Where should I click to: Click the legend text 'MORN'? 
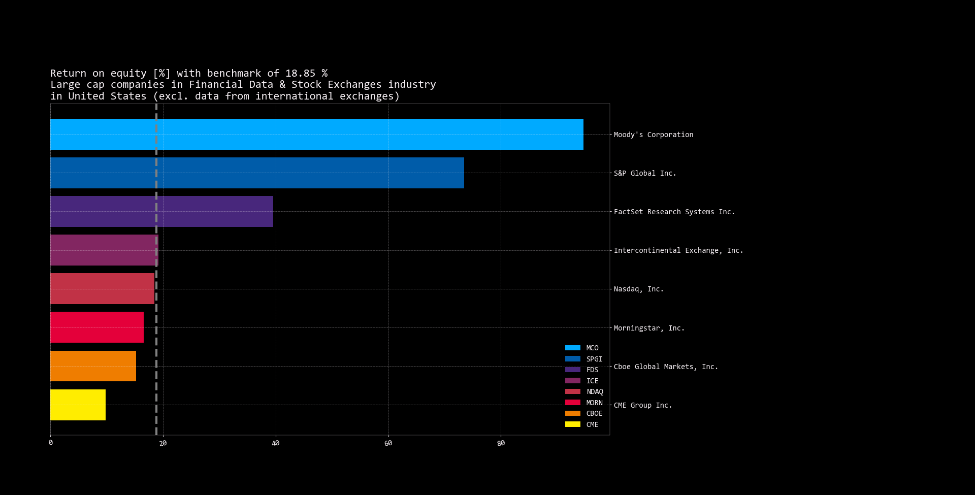[595, 403]
